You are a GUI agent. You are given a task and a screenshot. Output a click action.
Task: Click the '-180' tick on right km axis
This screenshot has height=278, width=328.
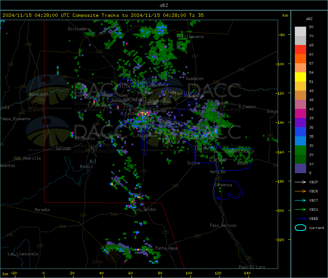coord(281,181)
